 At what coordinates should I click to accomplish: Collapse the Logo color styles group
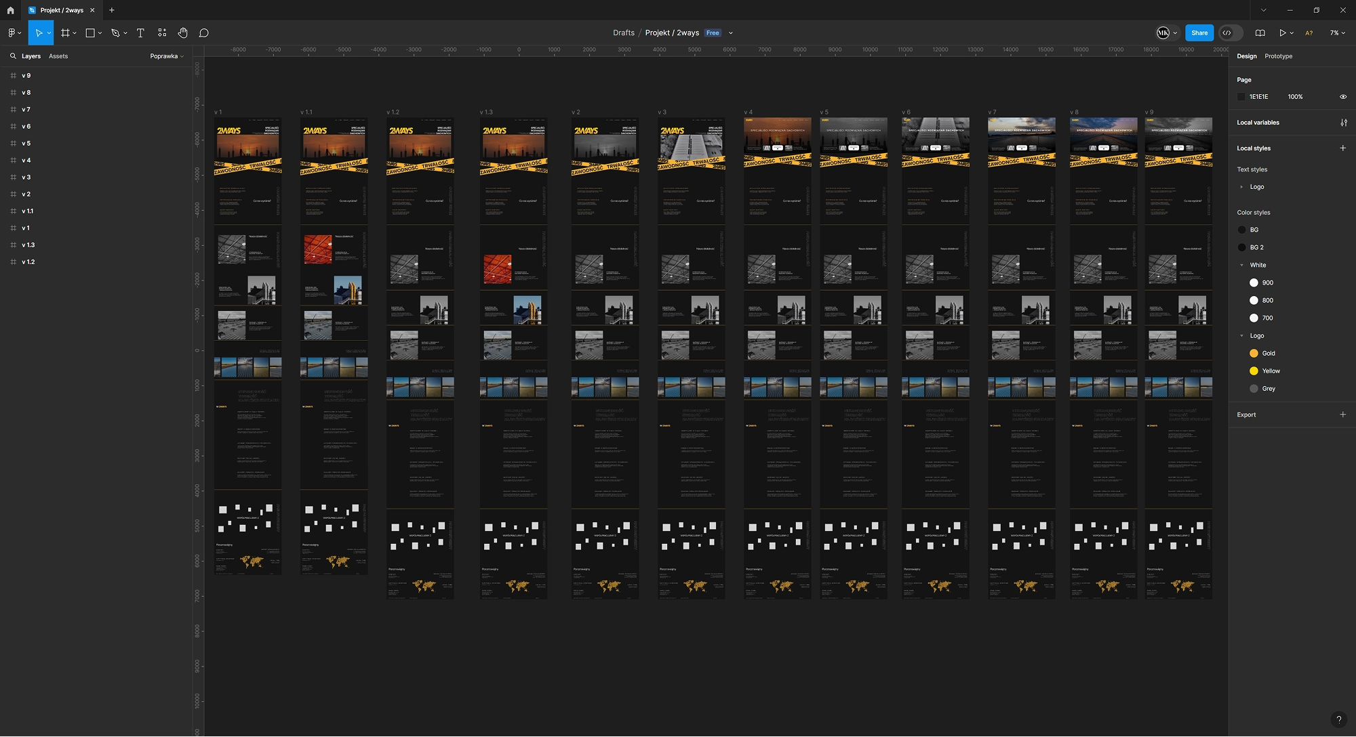tap(1241, 336)
